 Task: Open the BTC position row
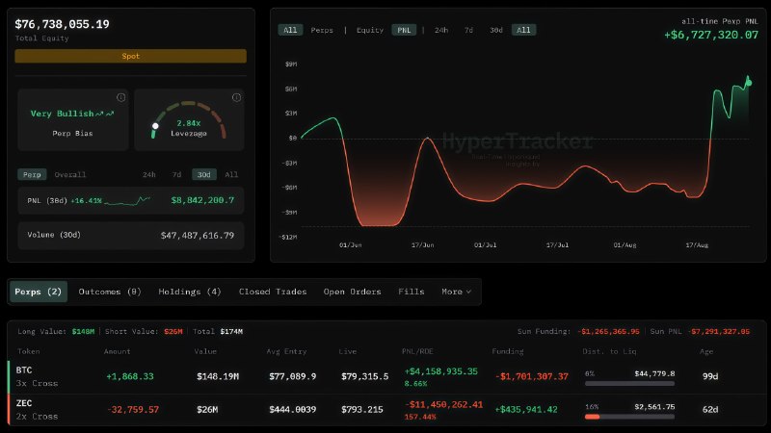tap(387, 376)
